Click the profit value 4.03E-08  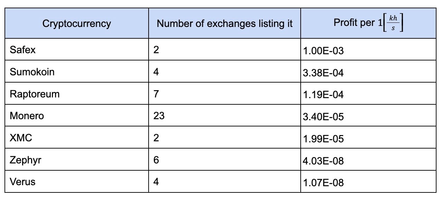(323, 161)
